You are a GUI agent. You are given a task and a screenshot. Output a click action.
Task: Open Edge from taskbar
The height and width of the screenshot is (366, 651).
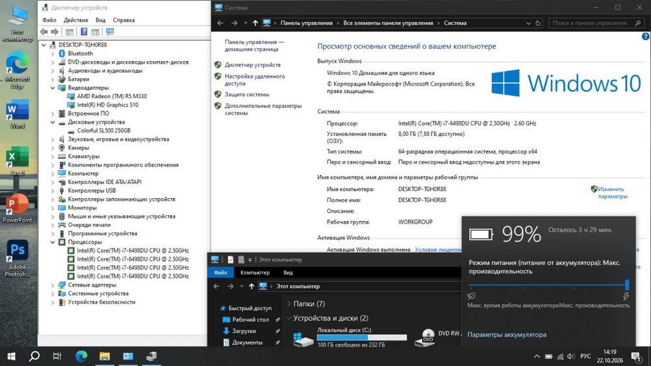[x=81, y=356]
